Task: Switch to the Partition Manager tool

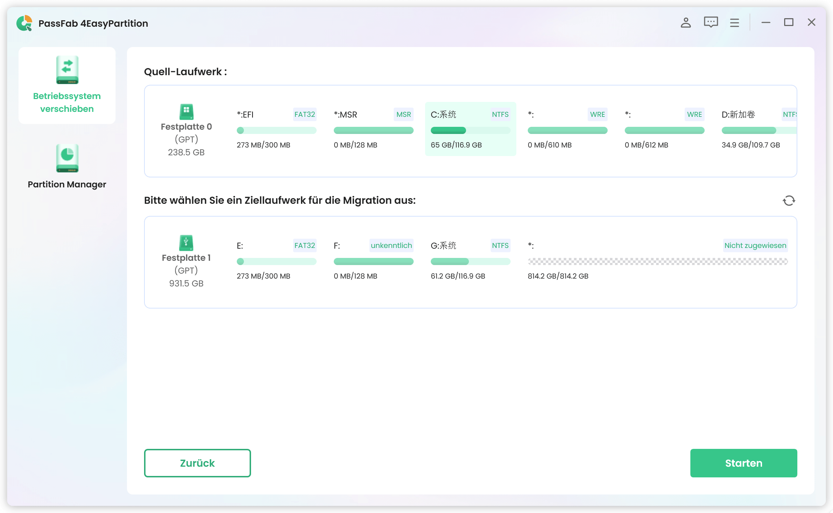Action: coord(67,167)
